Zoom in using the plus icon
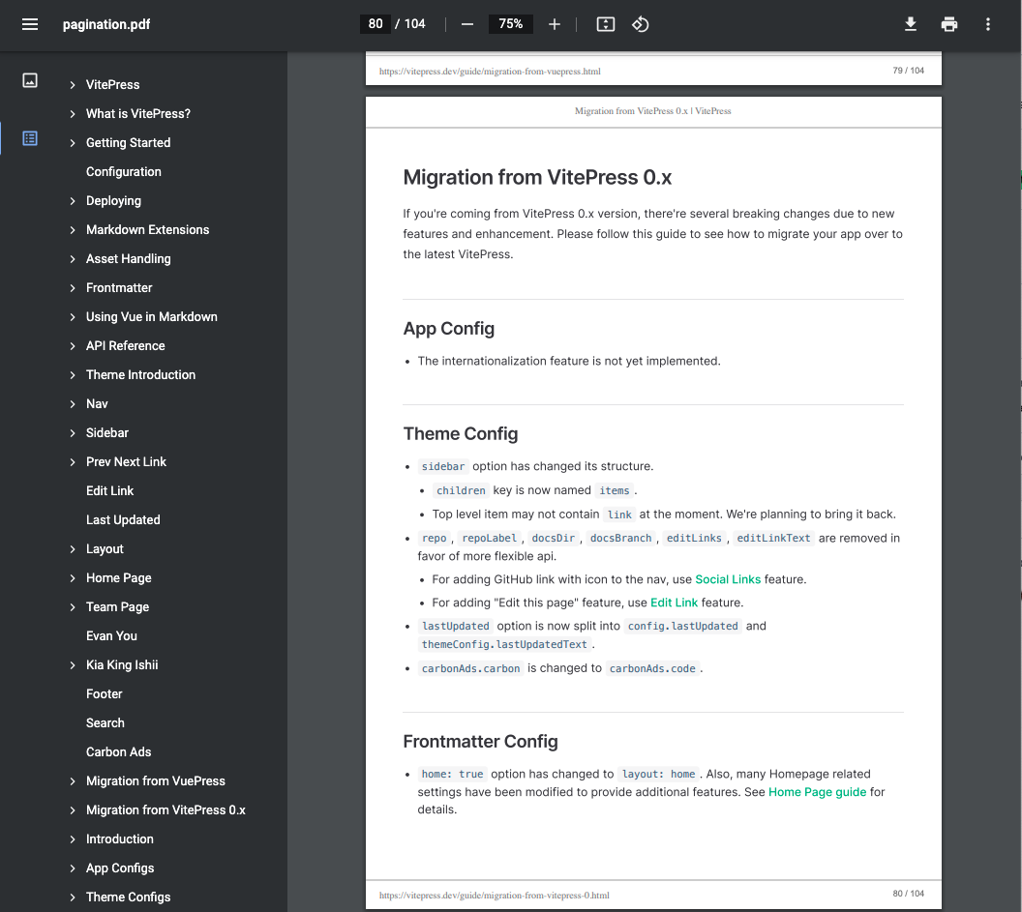 pos(555,23)
